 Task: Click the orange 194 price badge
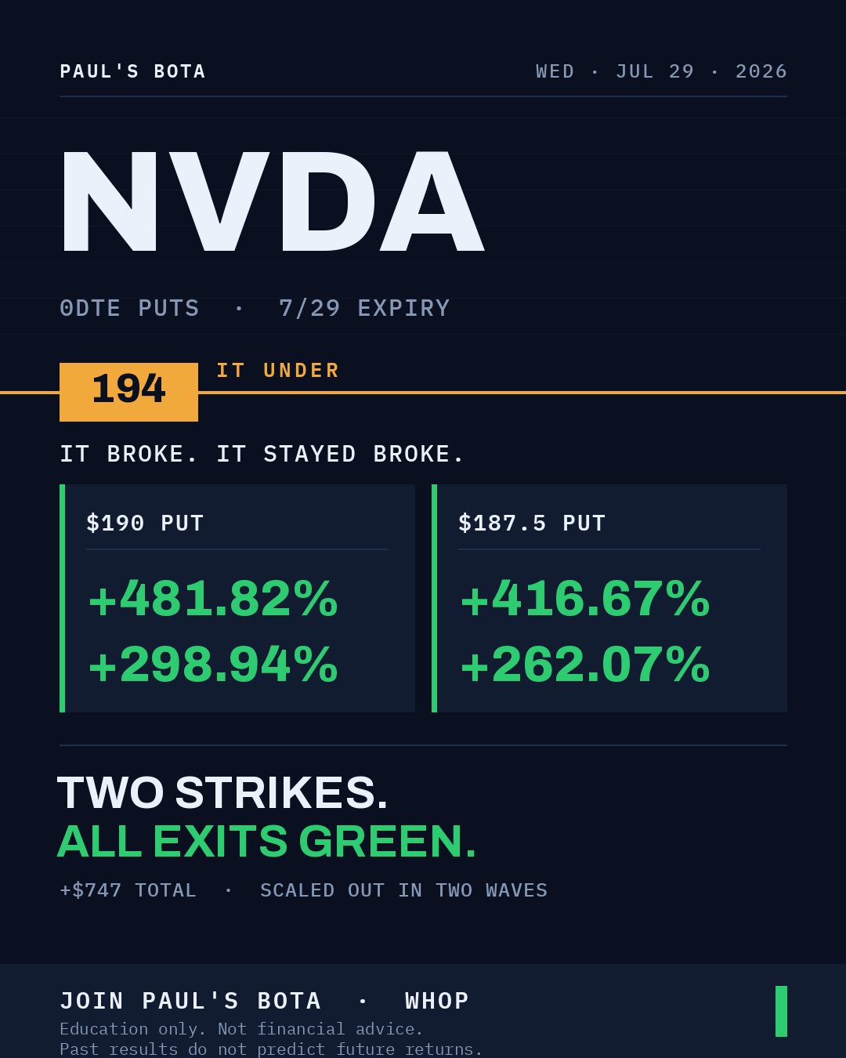[128, 392]
